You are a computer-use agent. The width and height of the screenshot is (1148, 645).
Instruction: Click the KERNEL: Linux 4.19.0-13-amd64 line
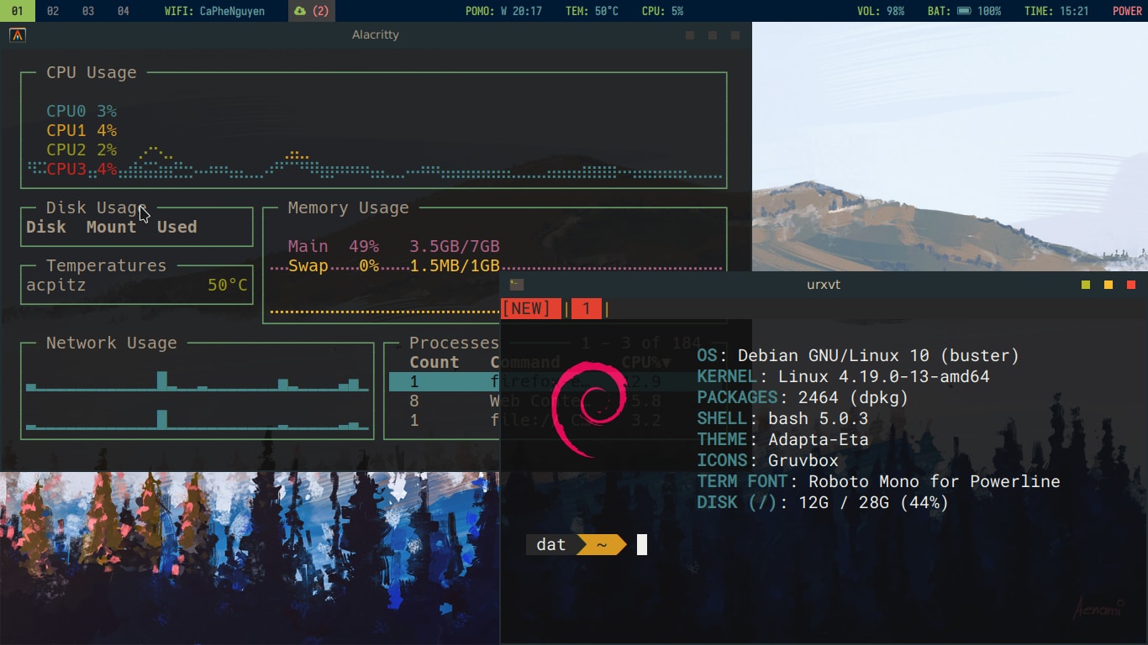(843, 376)
